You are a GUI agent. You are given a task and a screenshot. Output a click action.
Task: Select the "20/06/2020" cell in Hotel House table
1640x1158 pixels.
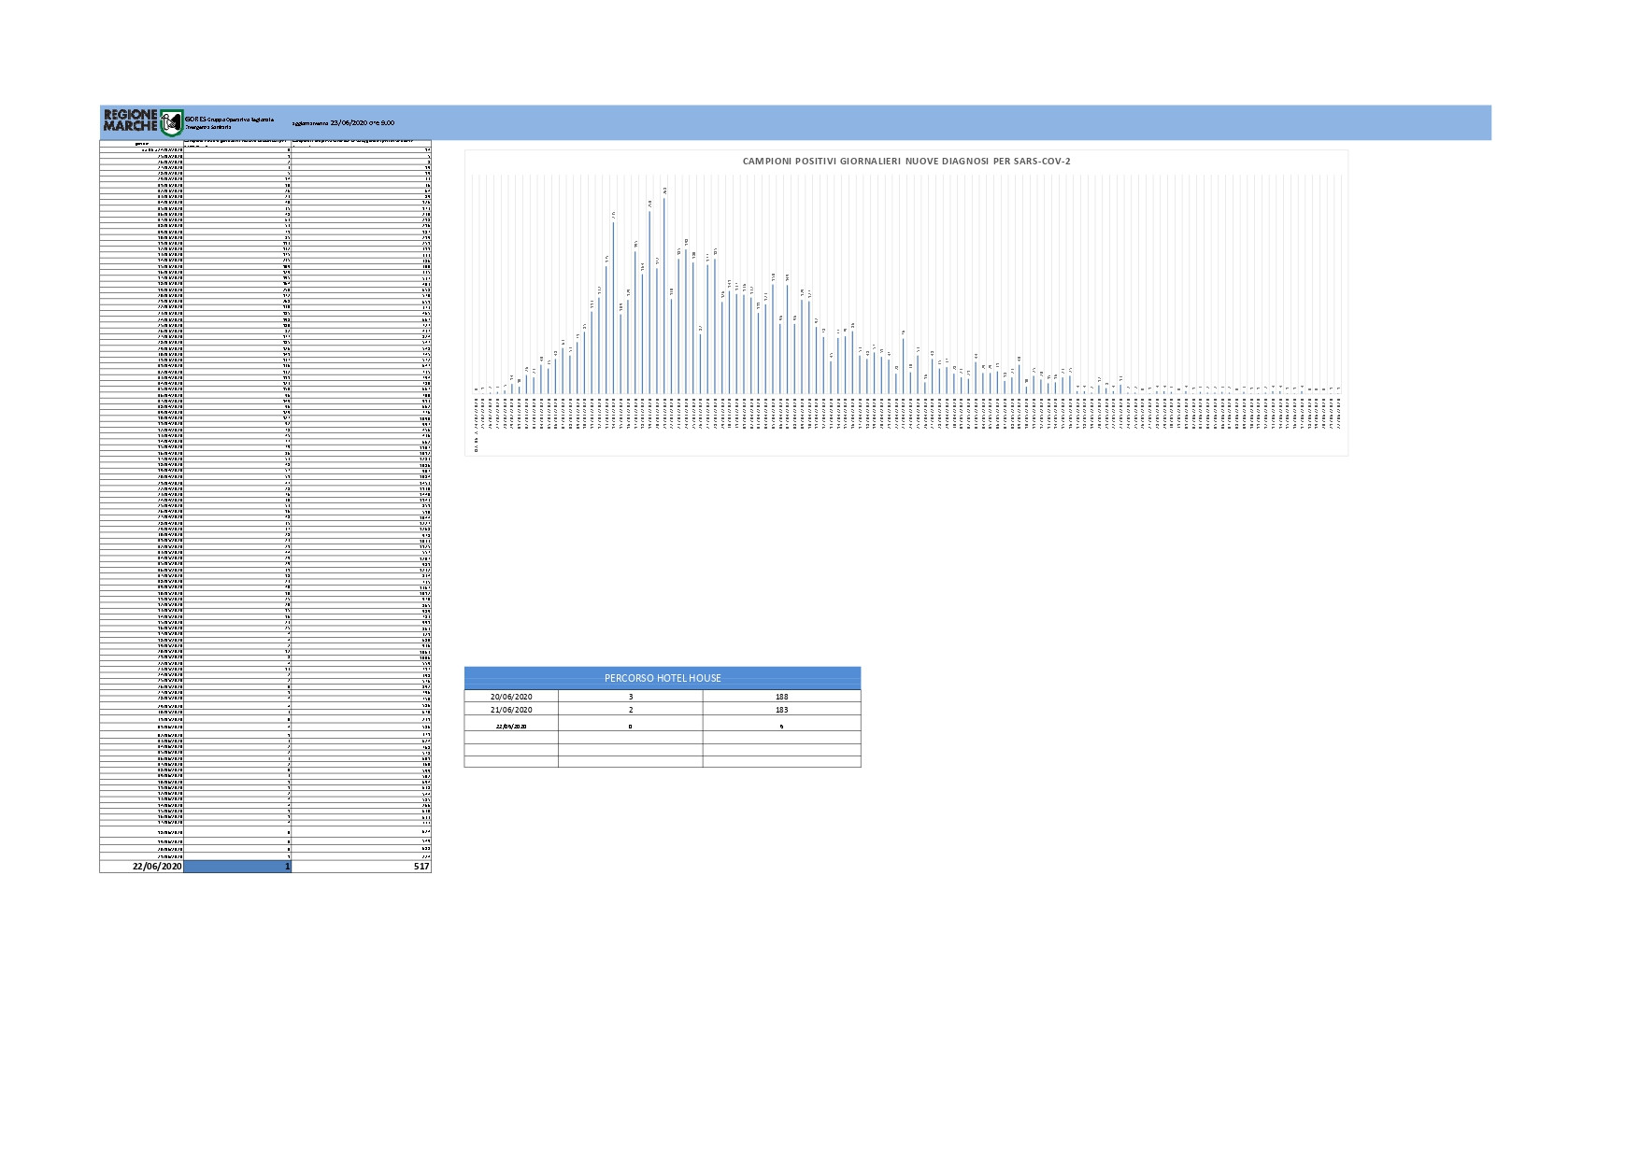[511, 697]
